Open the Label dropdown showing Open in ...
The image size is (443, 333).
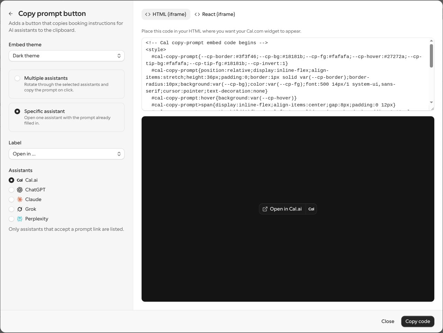click(x=66, y=154)
